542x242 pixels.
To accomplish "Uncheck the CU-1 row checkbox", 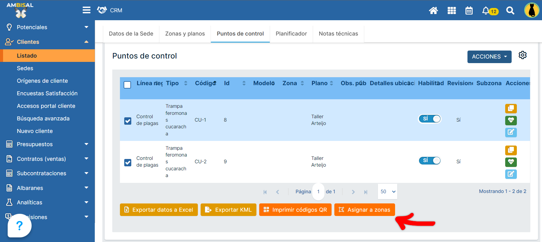I will (128, 121).
